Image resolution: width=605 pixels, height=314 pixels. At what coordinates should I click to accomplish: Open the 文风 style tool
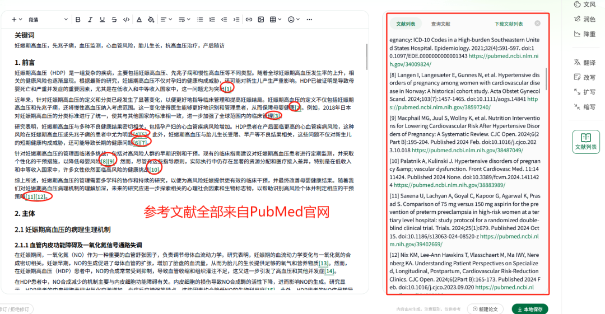585,4
